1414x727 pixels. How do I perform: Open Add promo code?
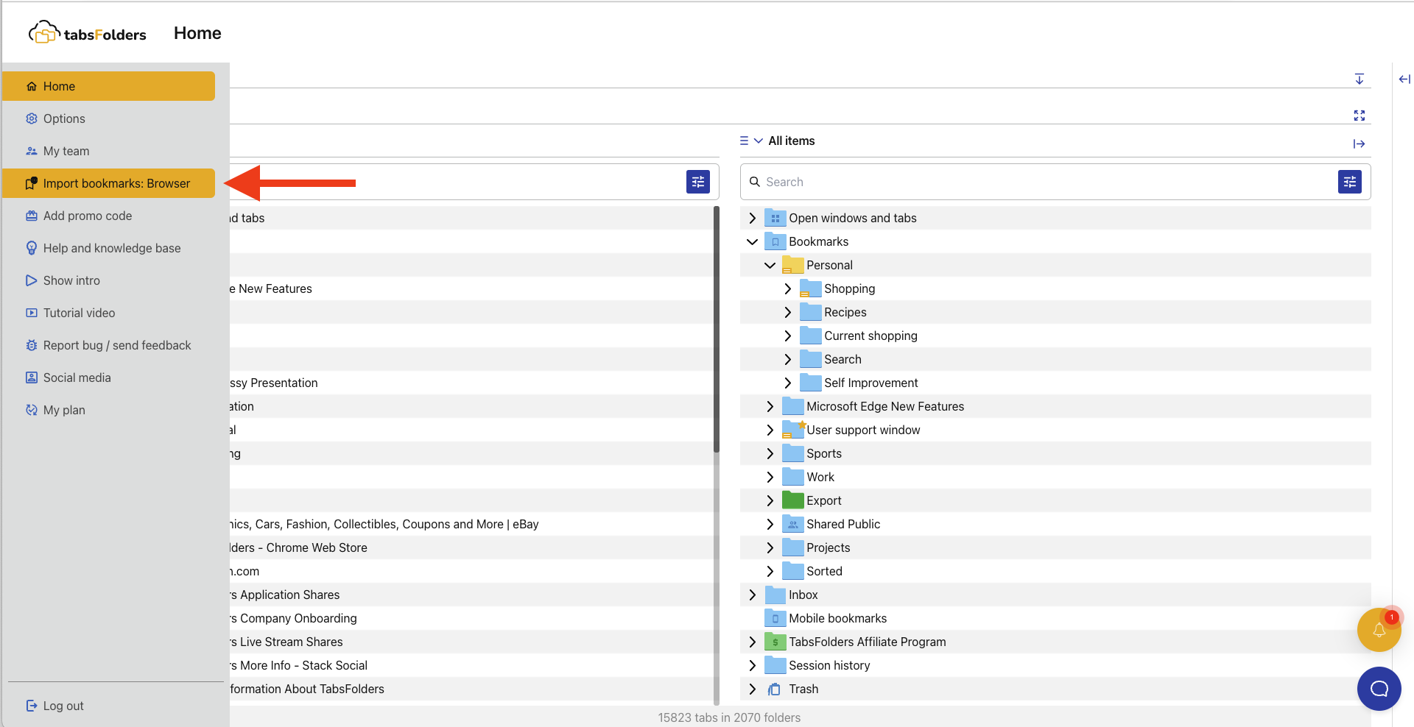(x=109, y=216)
